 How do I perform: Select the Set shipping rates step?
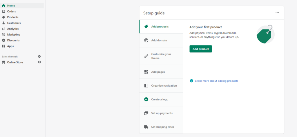tap(161, 127)
